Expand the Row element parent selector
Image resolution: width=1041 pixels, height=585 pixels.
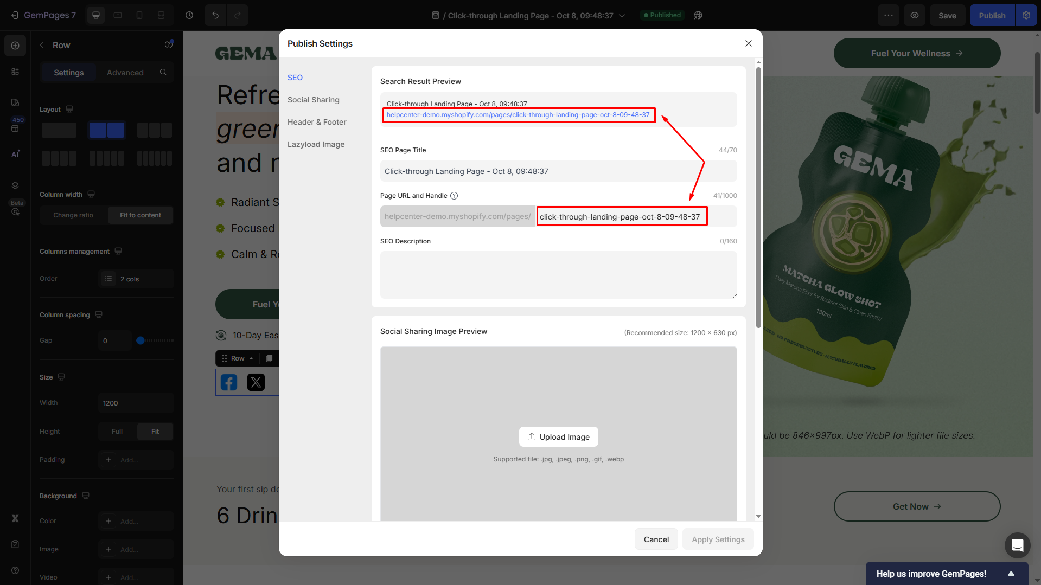(251, 358)
